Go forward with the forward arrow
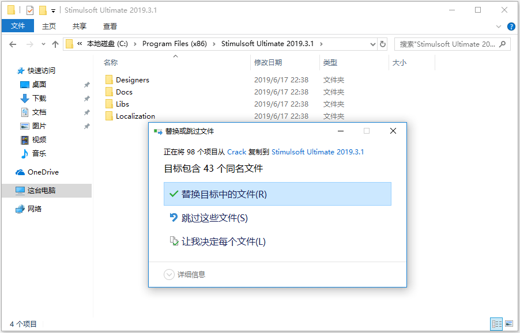The height and width of the screenshot is (333, 520). 30,44
